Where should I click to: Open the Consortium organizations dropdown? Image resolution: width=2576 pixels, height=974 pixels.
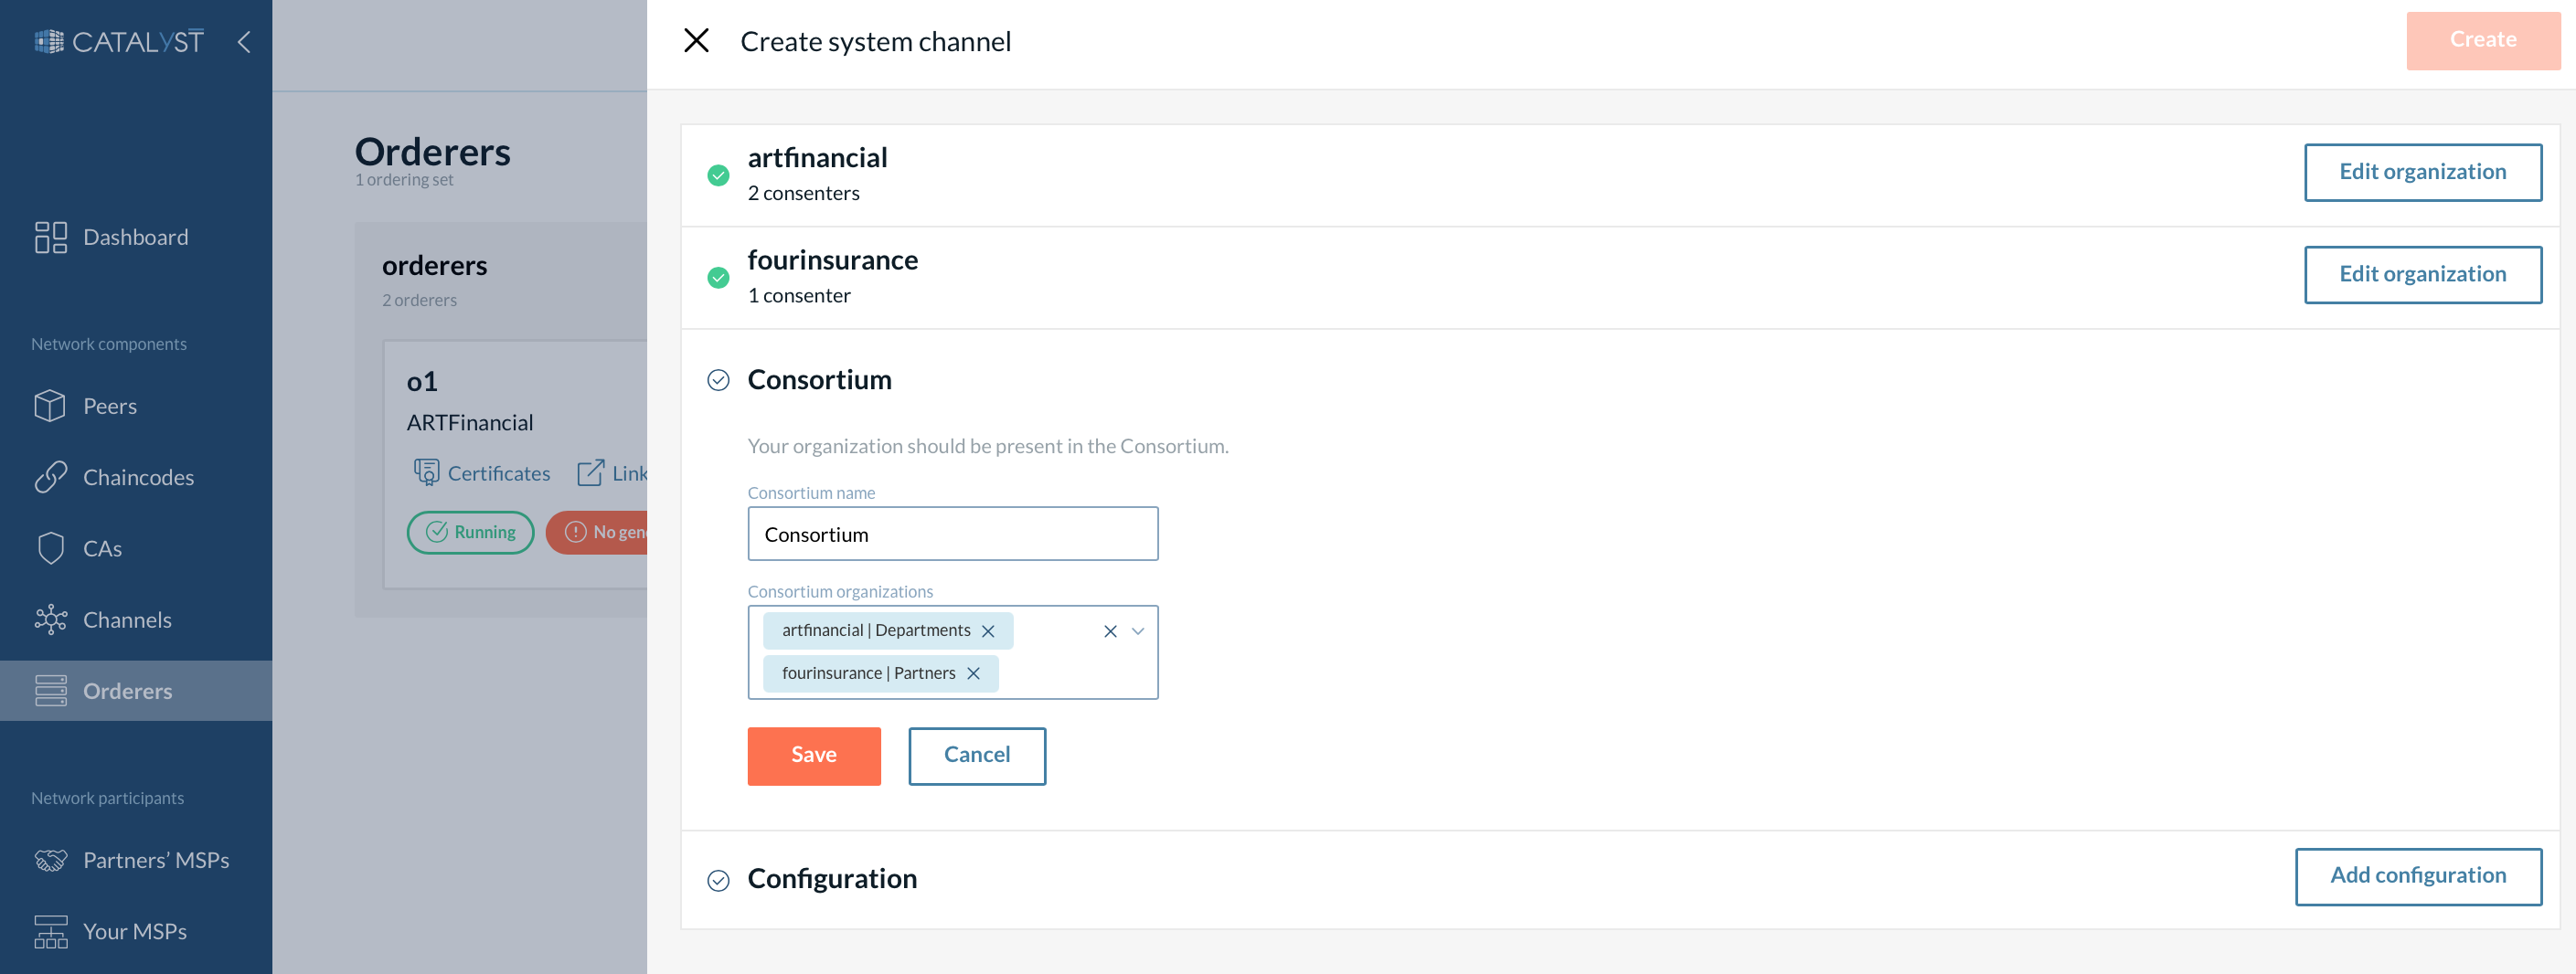click(1137, 631)
